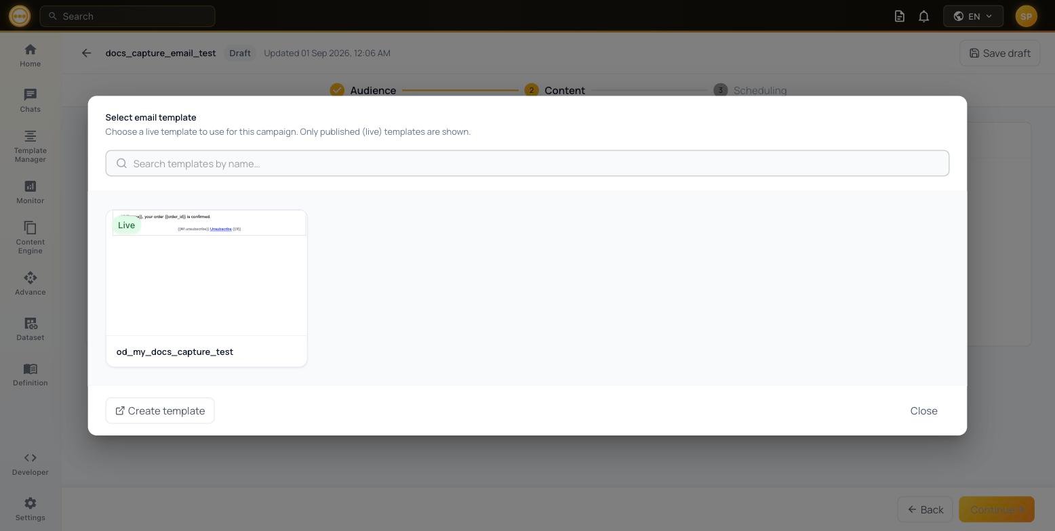Close the template selection dialog

click(923, 410)
